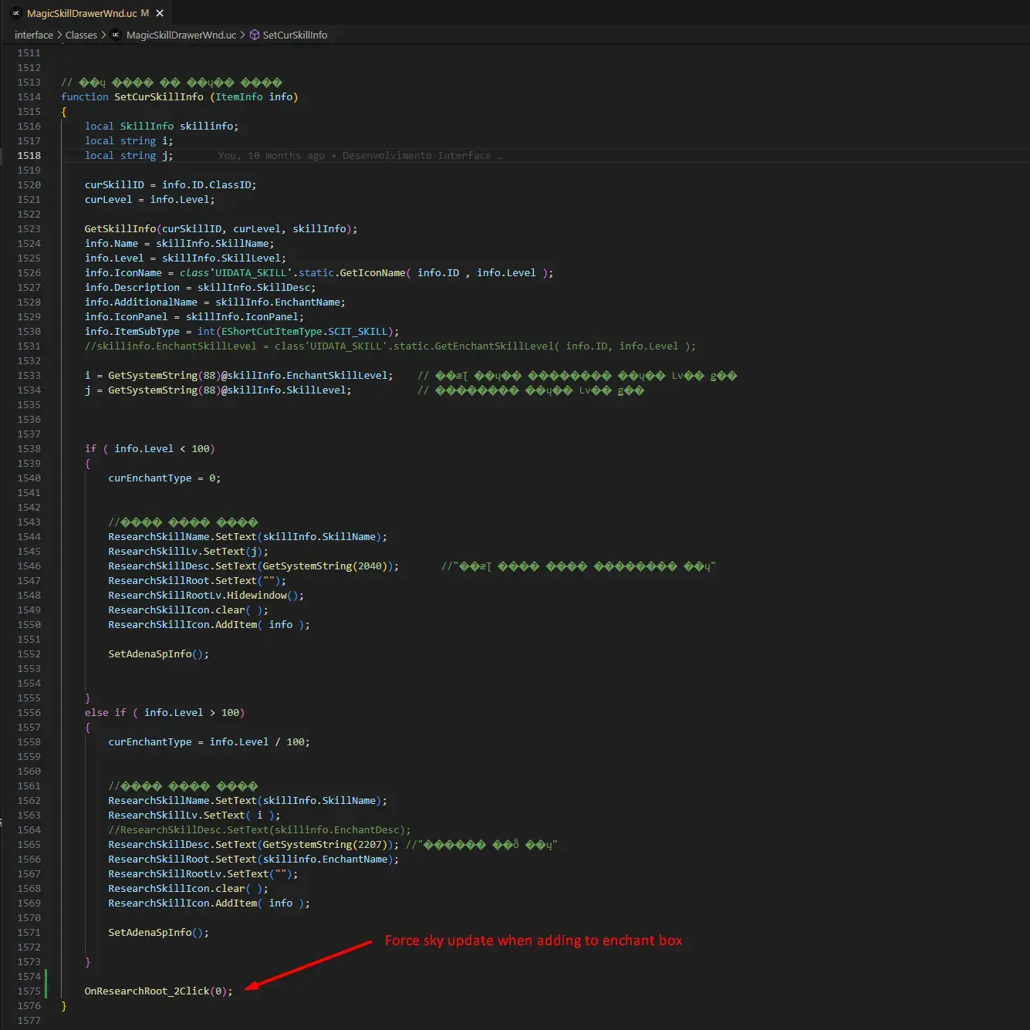This screenshot has height=1030, width=1030.
Task: Click 'curLevel = info.Level;' line
Action: pyautogui.click(x=150, y=199)
